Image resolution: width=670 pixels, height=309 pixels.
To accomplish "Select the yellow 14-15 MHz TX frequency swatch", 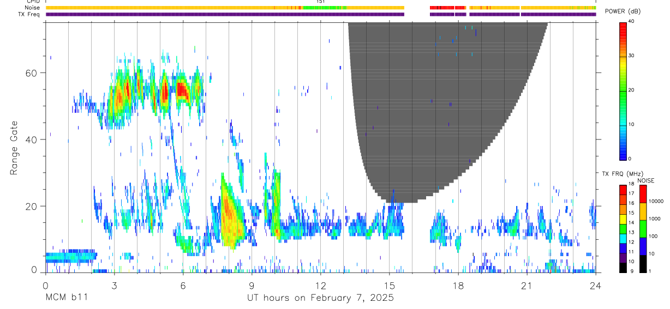I will point(623,219).
